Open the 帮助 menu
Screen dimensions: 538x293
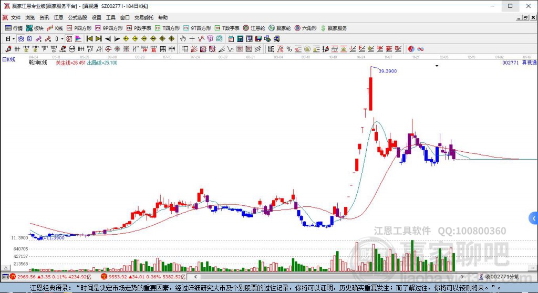(x=163, y=17)
